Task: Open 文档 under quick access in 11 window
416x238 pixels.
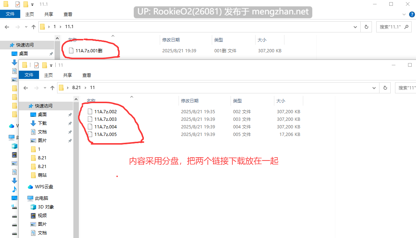Action: (42, 132)
